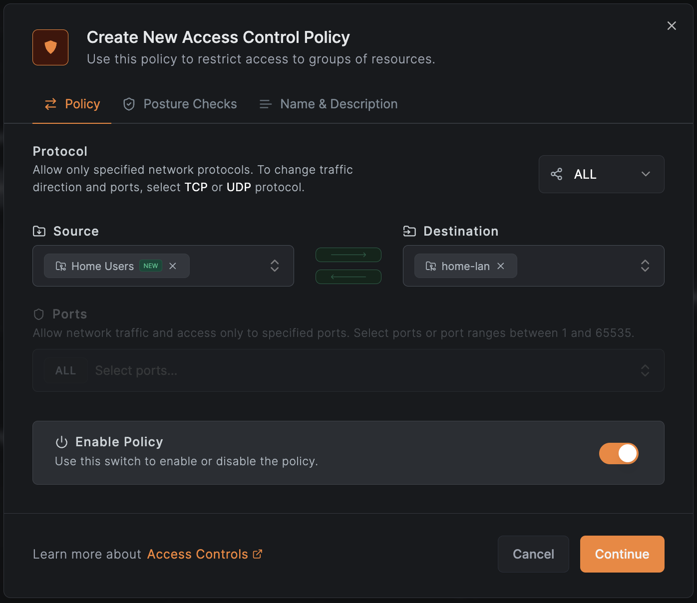
Task: Click the power icon beside Enable Policy
Action: click(x=61, y=441)
